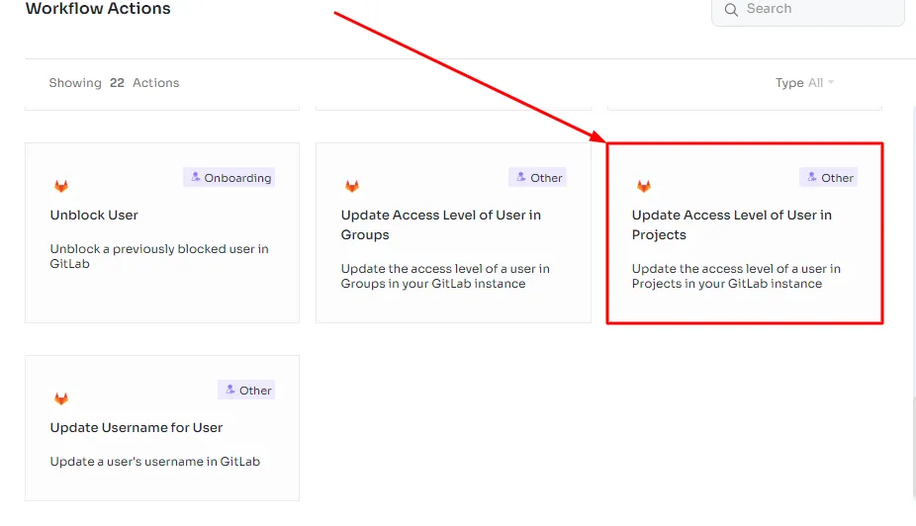Click description 'Update the access level of a user in Projects'
This screenshot has height=526, width=916.
(736, 276)
